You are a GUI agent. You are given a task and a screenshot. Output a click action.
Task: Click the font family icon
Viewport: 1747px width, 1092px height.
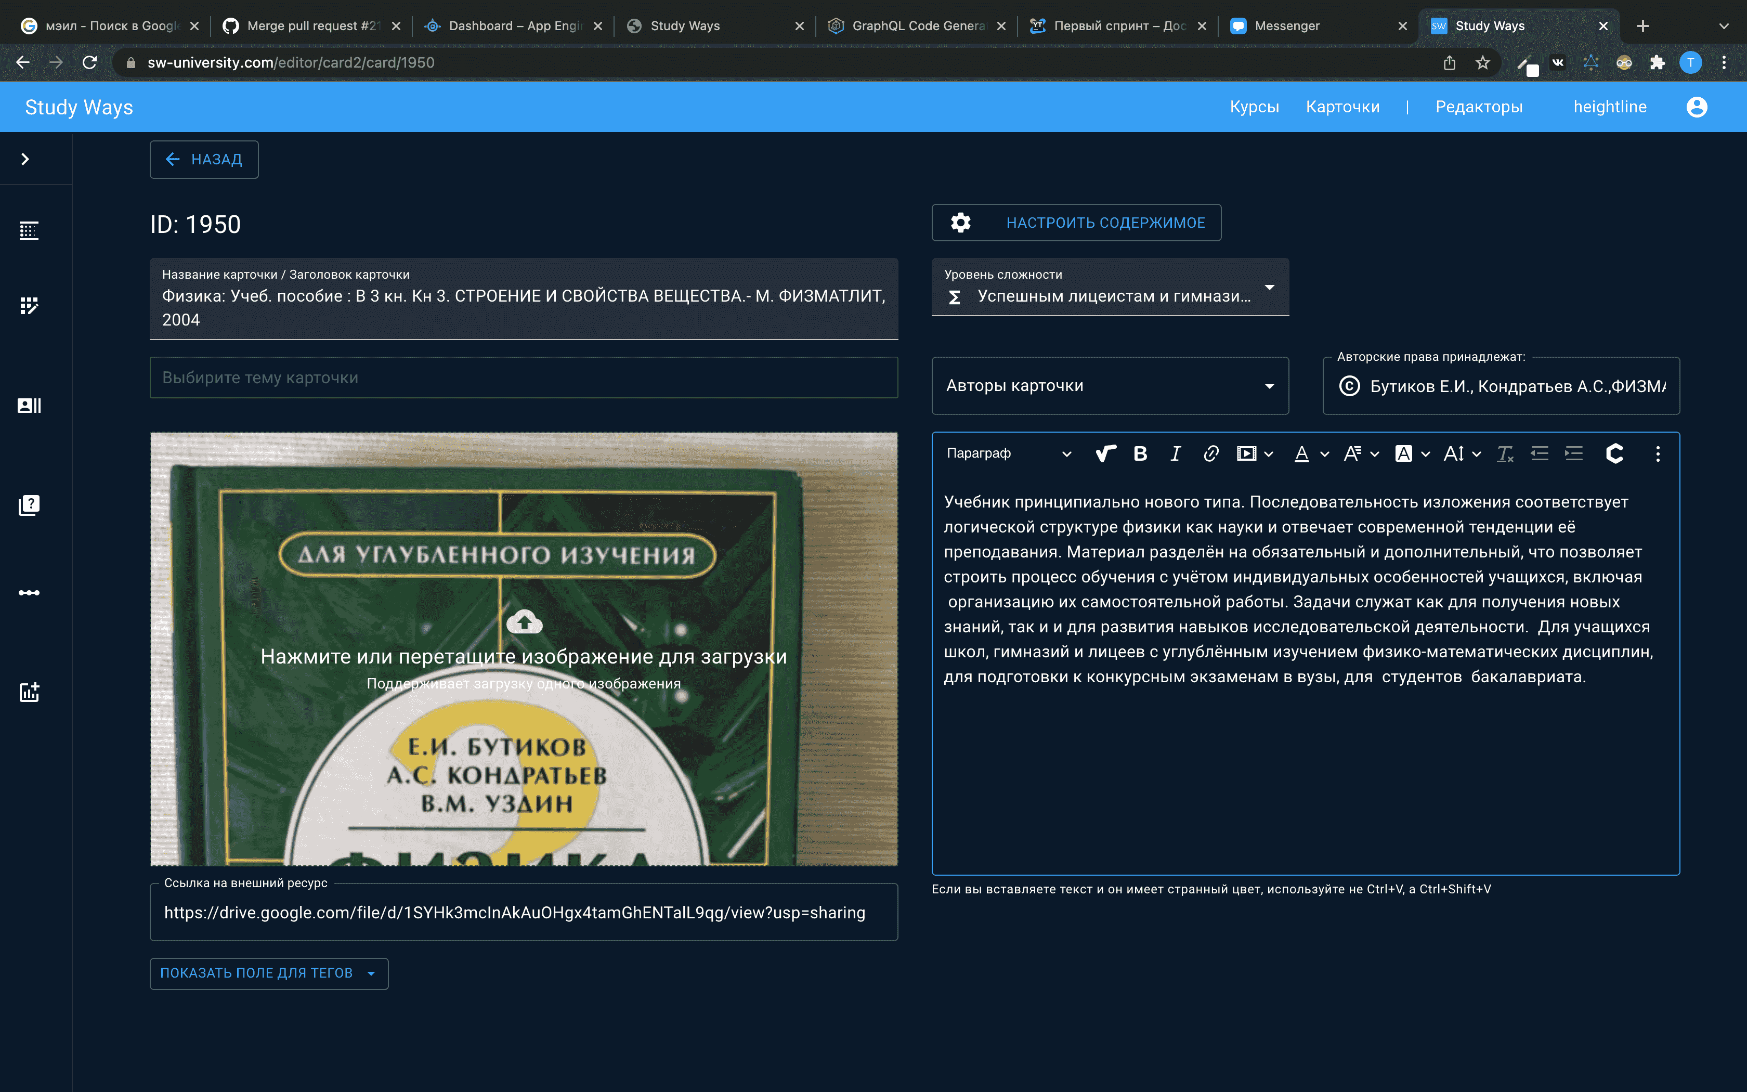pyautogui.click(x=1352, y=453)
